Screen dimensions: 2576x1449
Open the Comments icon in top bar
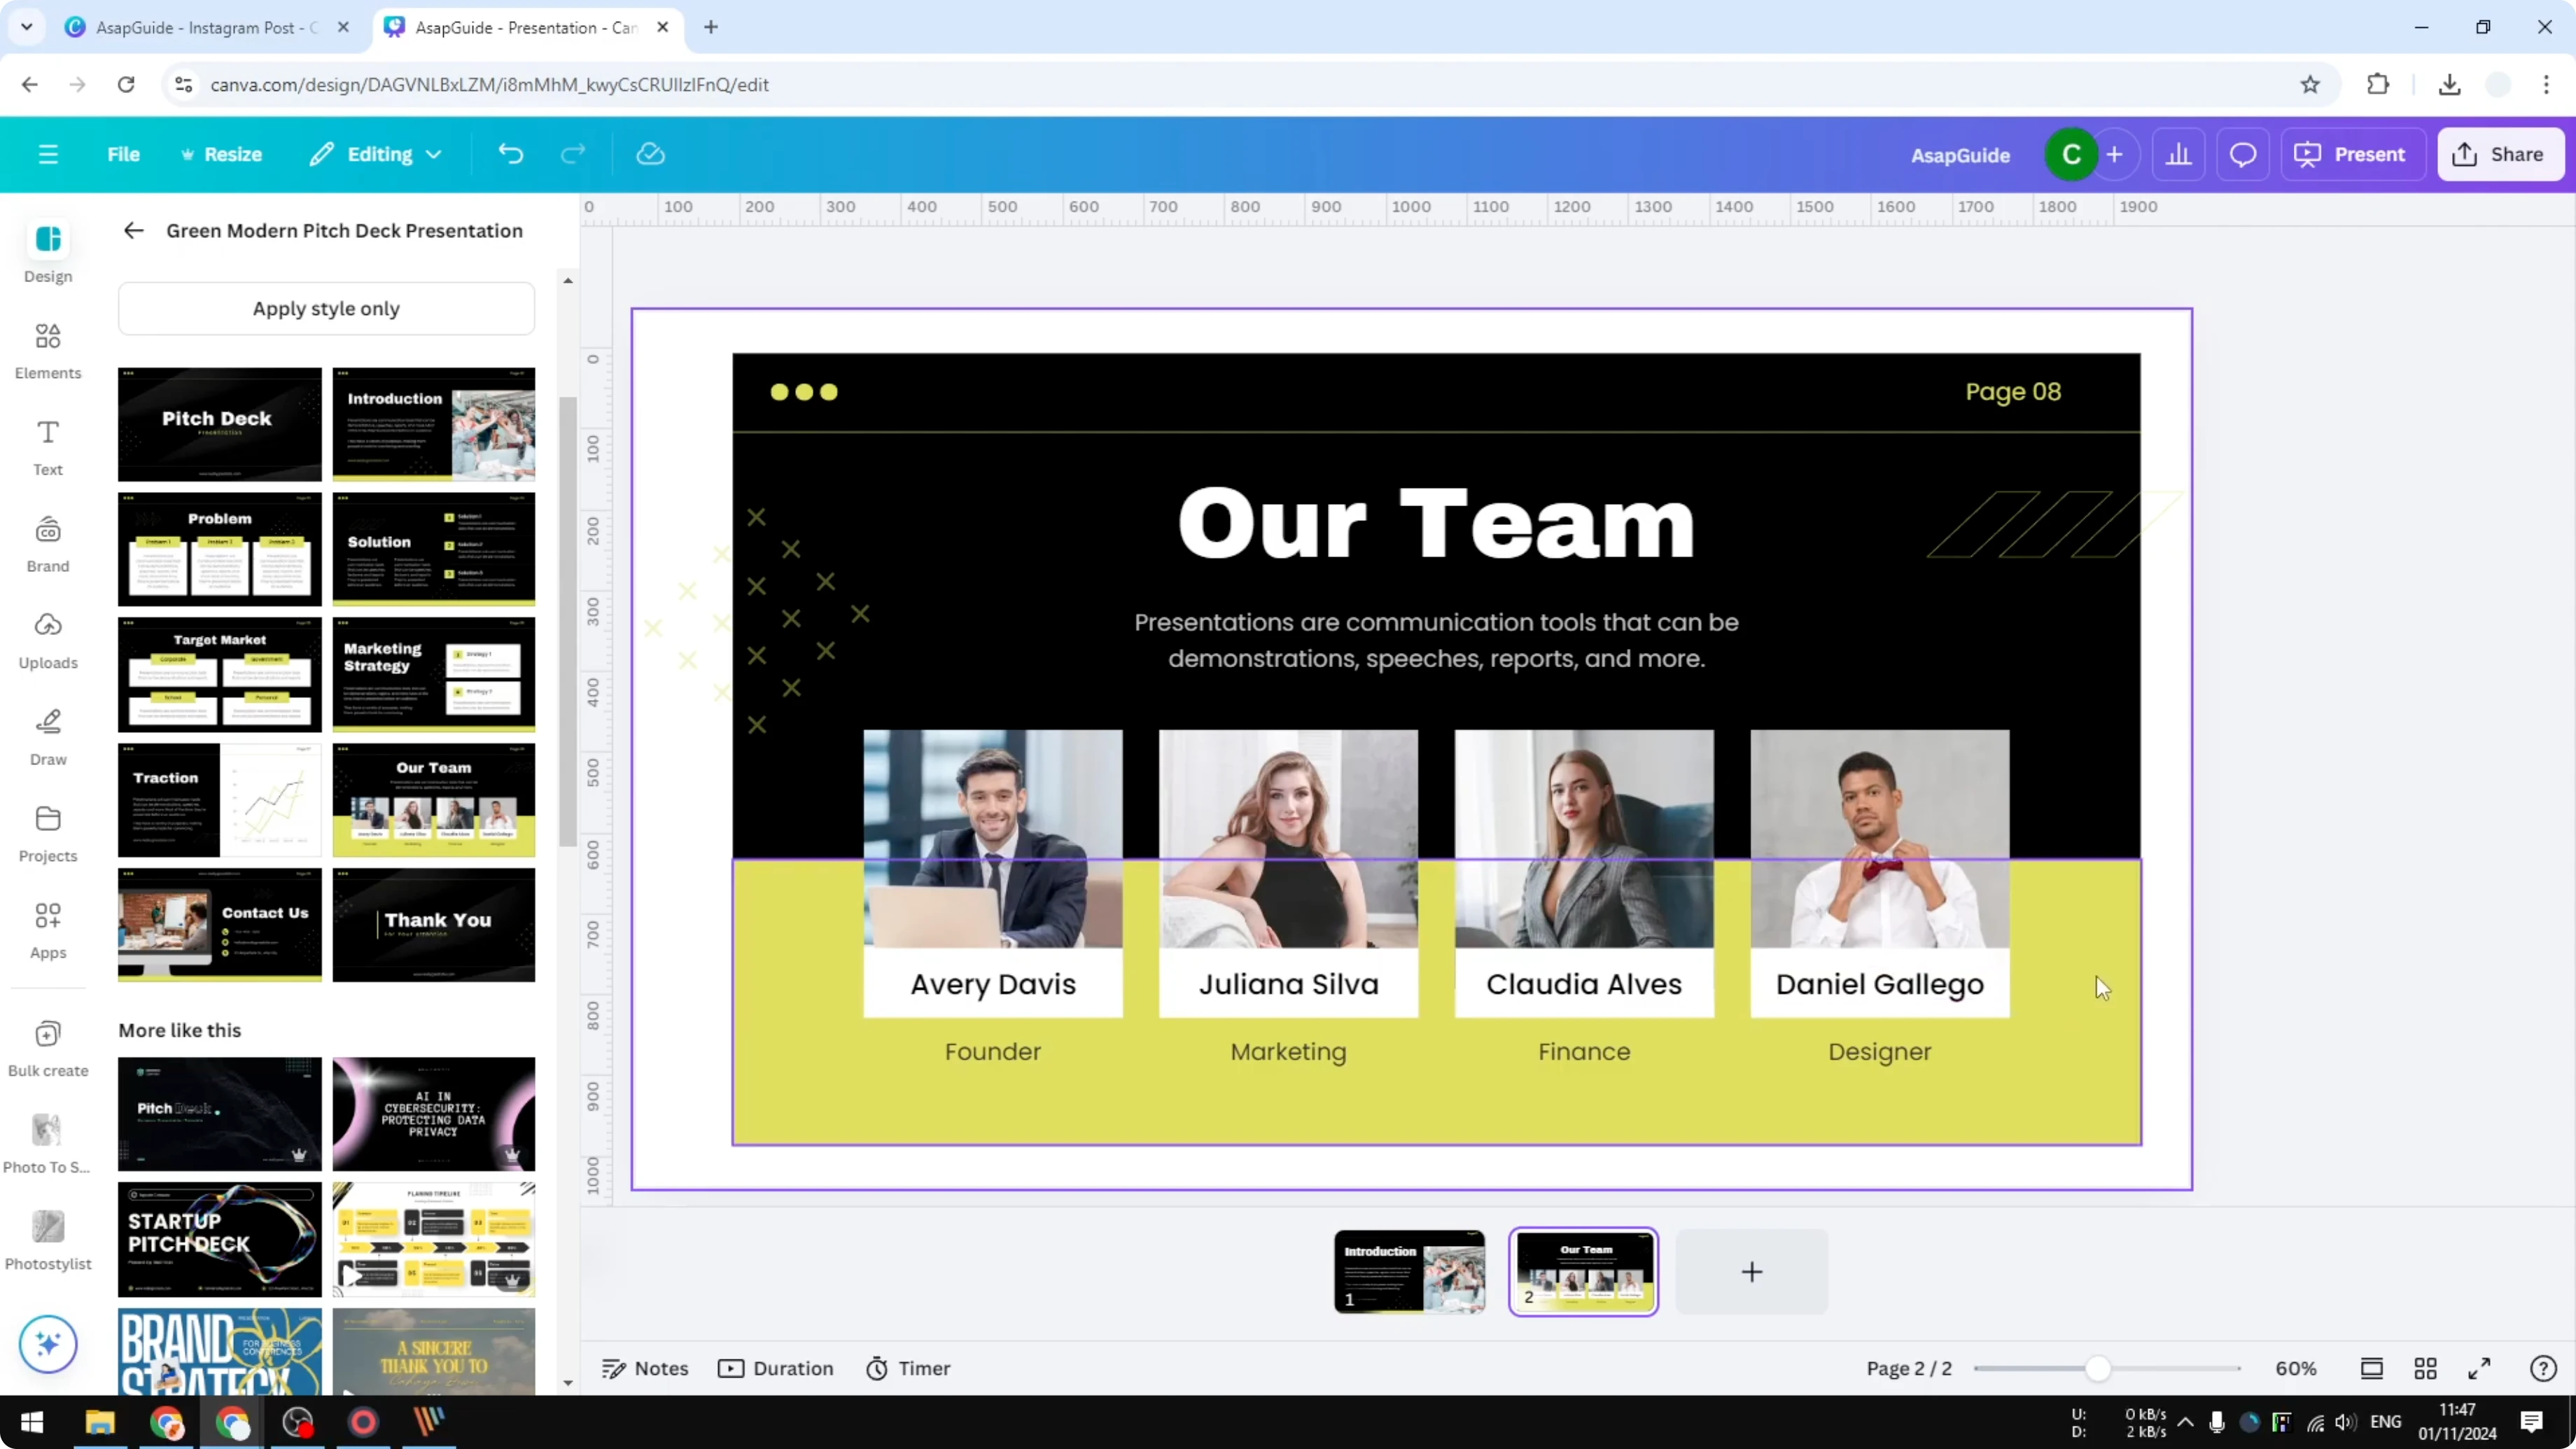[2243, 154]
